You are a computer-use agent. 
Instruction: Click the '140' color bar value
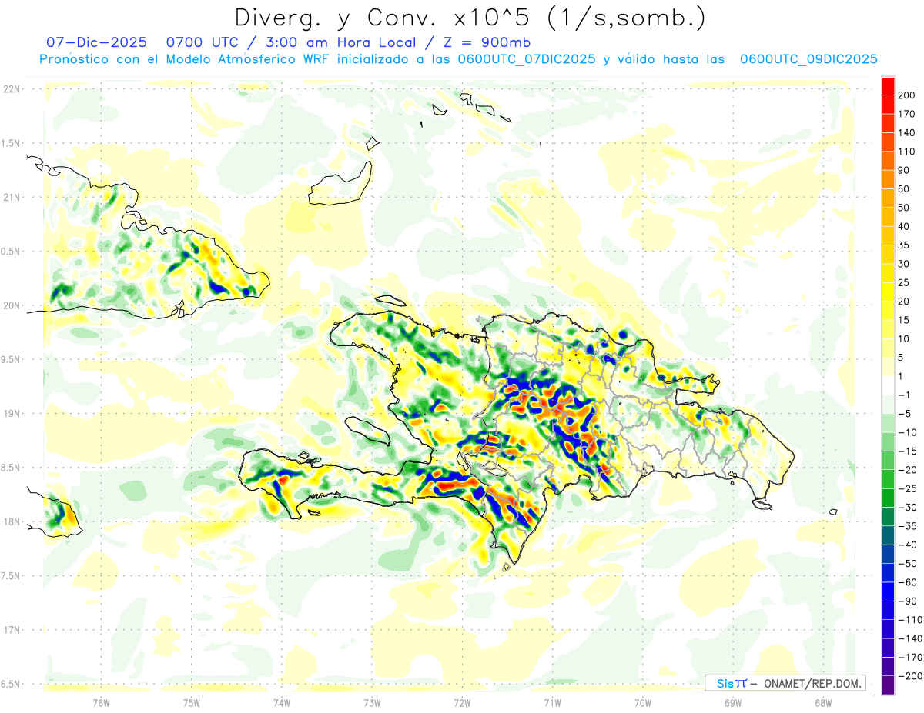click(x=906, y=132)
